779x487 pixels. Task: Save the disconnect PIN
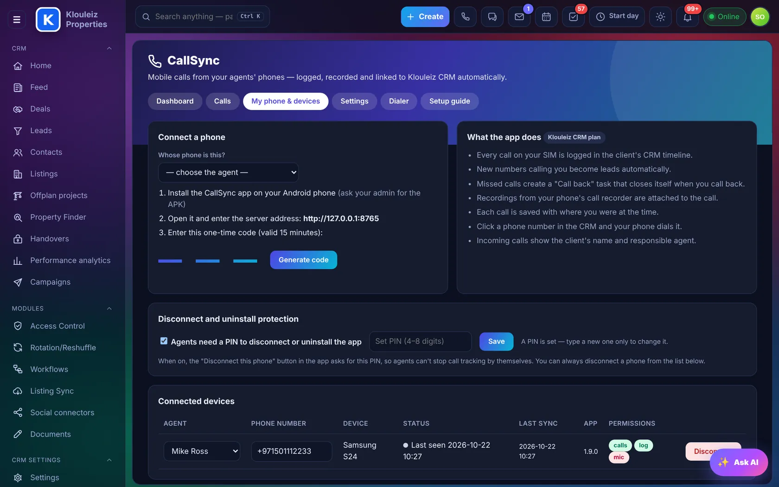[x=496, y=341]
